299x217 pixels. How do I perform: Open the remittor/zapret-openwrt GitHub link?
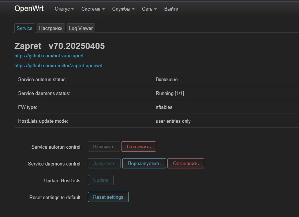(x=59, y=66)
